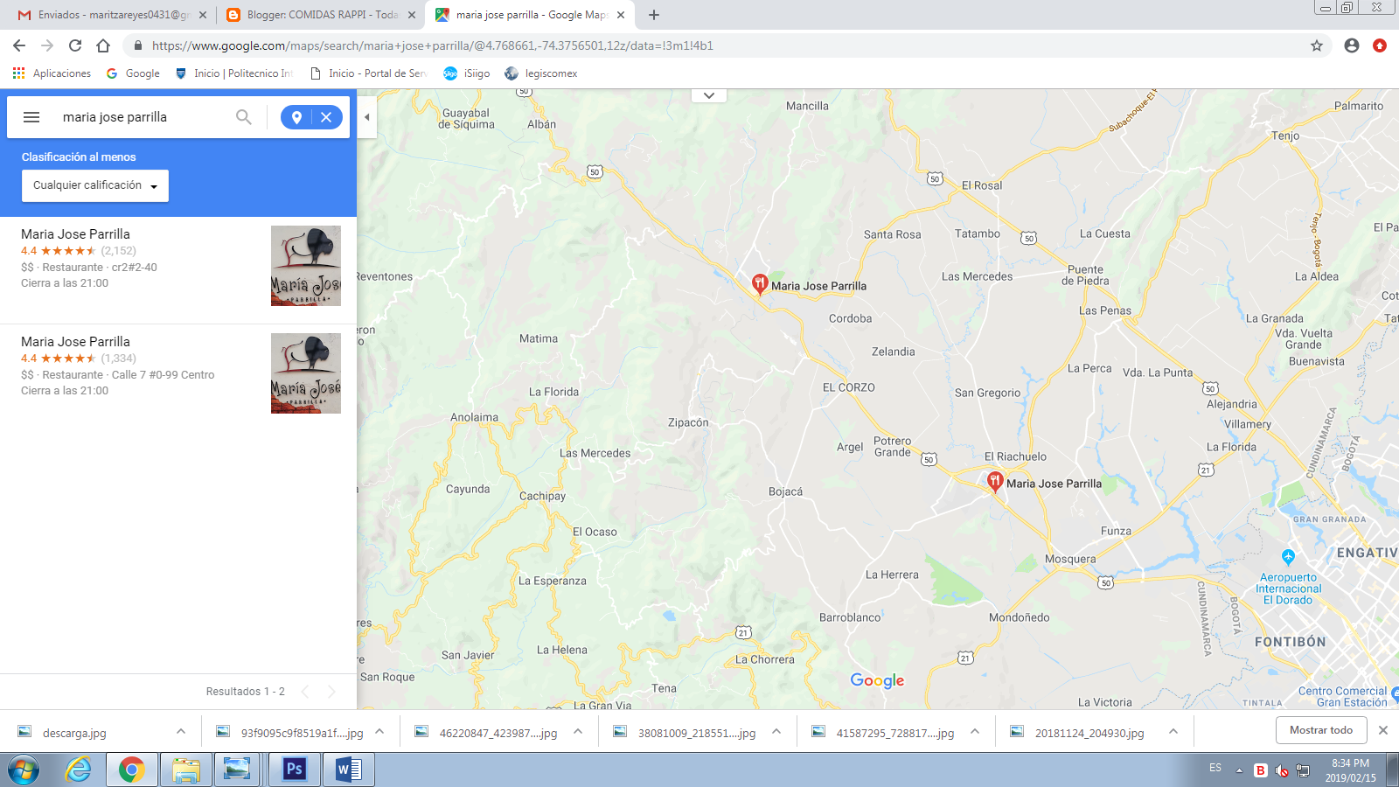Open the Windows Start menu
The image size is (1399, 787).
click(x=24, y=770)
